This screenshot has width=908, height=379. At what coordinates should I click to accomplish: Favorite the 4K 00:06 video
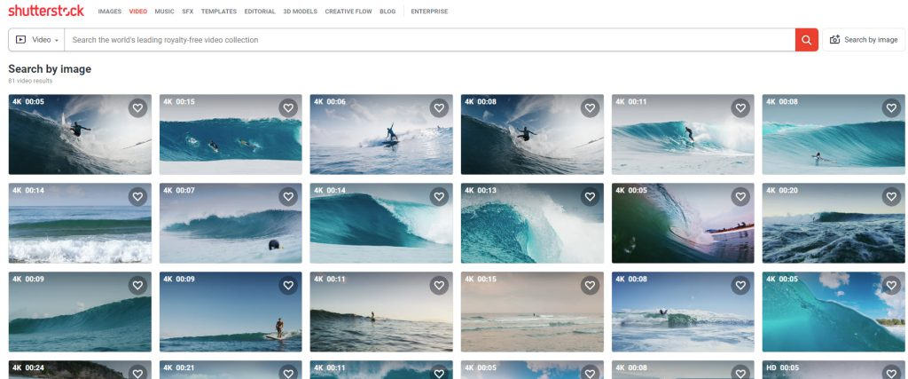(439, 107)
